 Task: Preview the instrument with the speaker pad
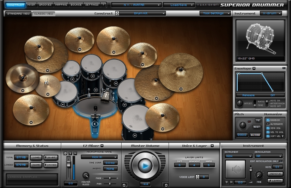235,169
